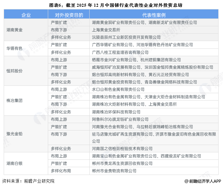The image size is (223, 185).
Task: Click 产能扩建 beside 湖南株冶有色金属有限公司
Action: (x=69, y=97)
